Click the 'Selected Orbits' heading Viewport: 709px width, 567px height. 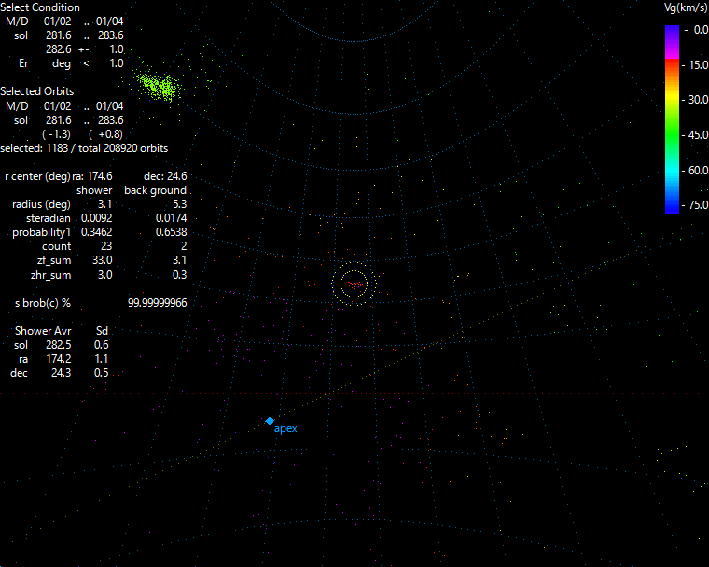click(36, 91)
